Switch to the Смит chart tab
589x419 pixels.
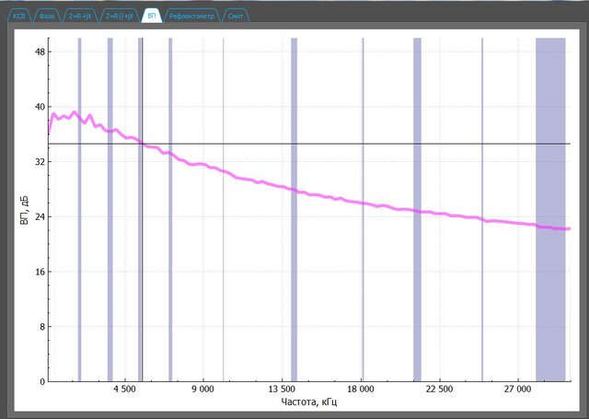point(236,17)
